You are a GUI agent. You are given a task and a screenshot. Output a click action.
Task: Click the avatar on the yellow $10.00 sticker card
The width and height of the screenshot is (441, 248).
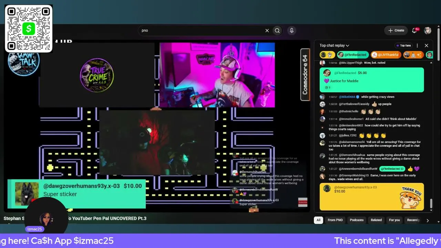tap(327, 188)
